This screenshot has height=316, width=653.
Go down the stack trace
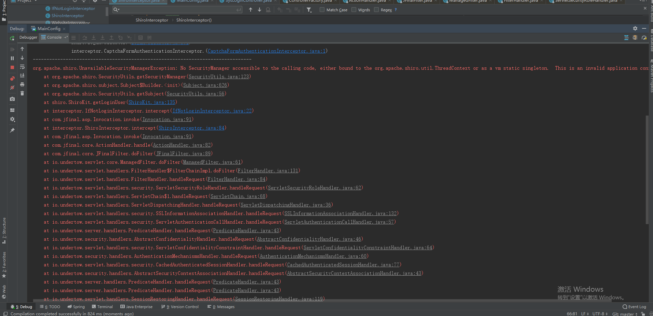[22, 58]
